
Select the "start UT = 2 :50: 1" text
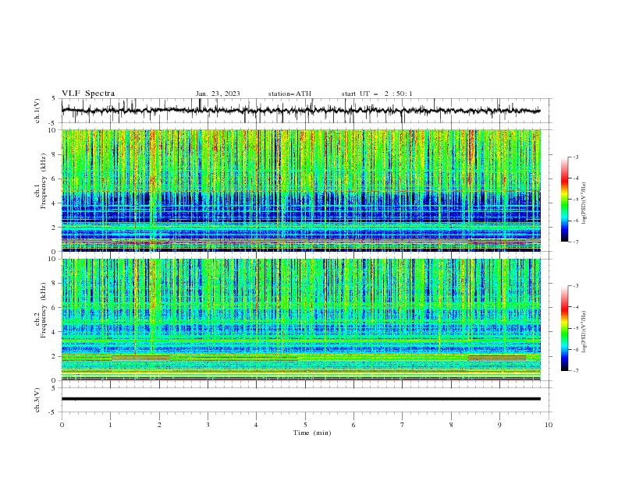pos(377,94)
